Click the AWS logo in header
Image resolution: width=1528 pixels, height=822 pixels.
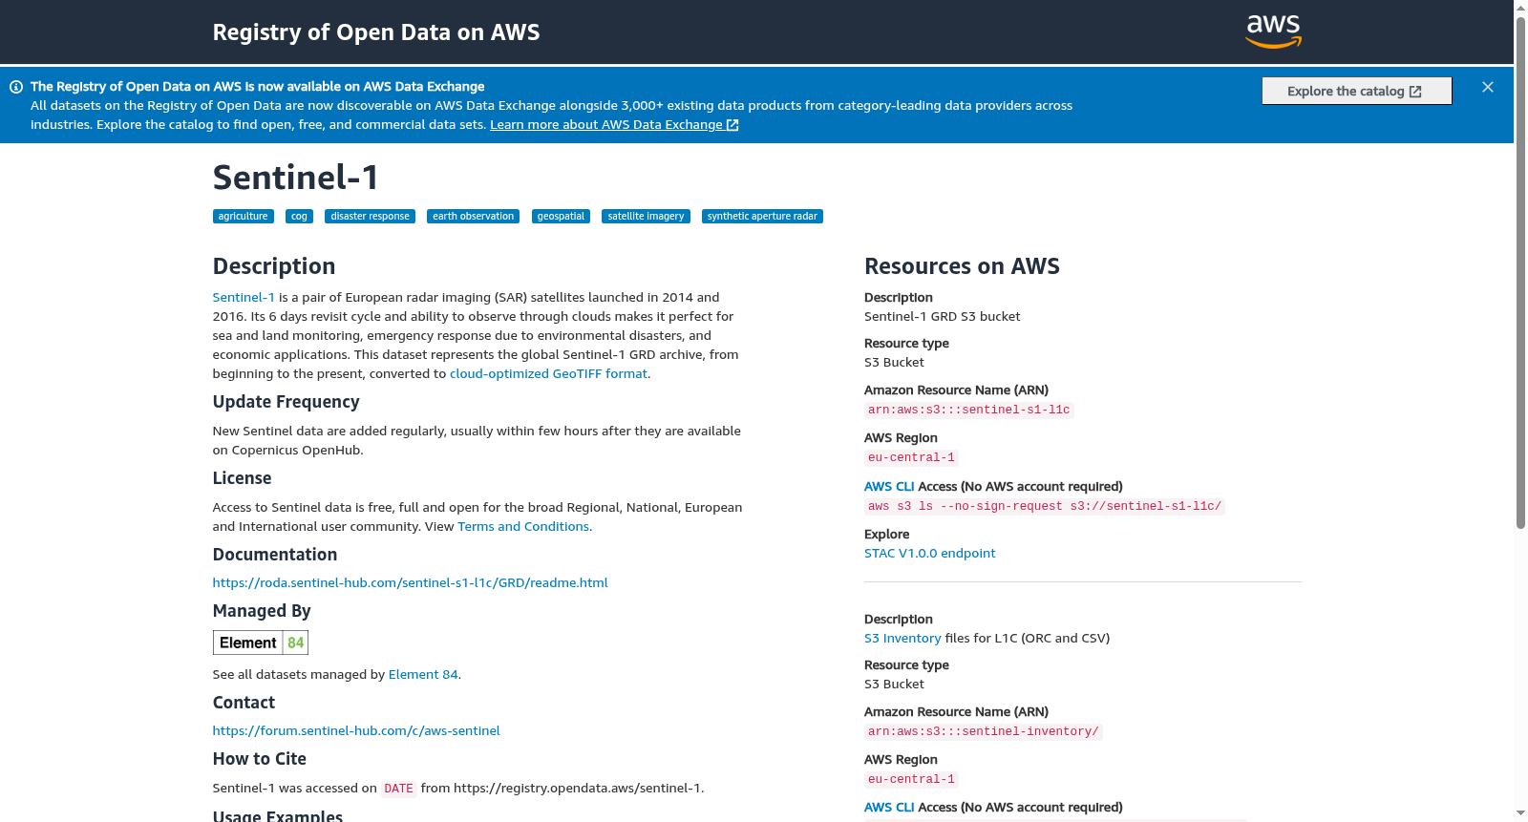pos(1274,32)
